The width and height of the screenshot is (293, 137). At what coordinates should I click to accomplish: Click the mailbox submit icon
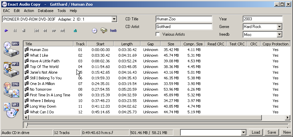tap(104, 30)
